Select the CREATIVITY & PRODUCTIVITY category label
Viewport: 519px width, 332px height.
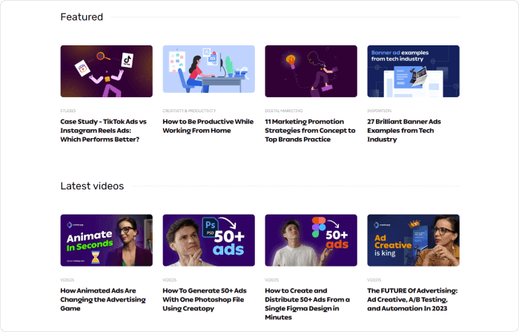click(x=189, y=111)
